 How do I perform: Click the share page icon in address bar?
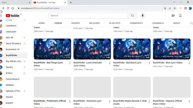tap(170, 8)
